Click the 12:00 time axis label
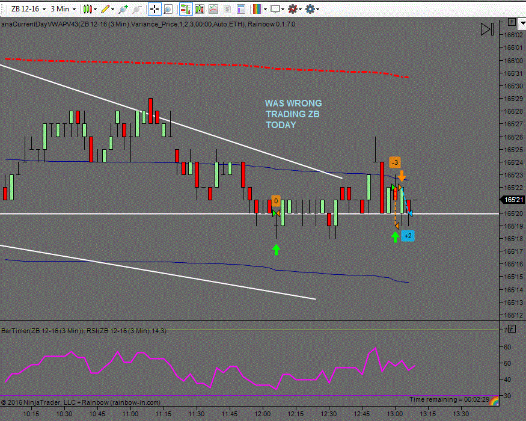 [262, 414]
